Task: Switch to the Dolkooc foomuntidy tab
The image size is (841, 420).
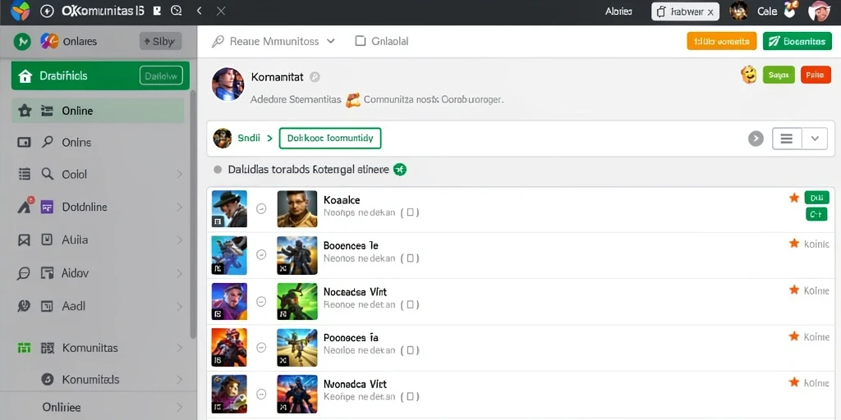Action: (330, 138)
